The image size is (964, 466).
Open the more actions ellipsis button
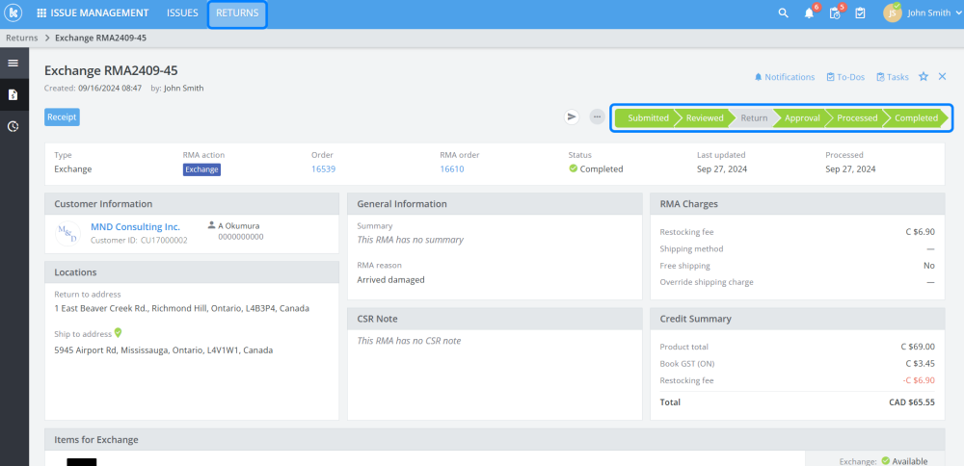pyautogui.click(x=597, y=116)
